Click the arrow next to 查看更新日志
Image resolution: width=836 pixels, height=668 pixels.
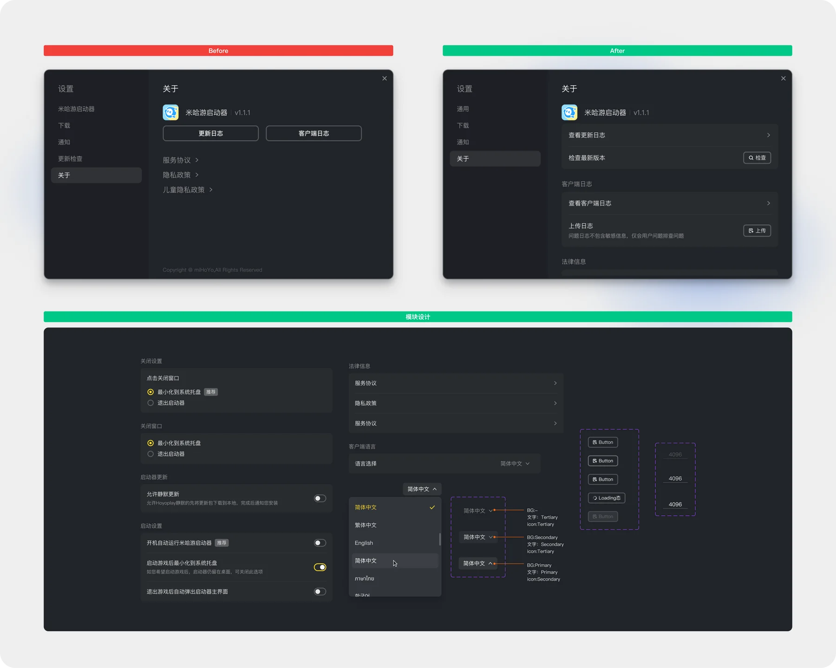point(769,135)
